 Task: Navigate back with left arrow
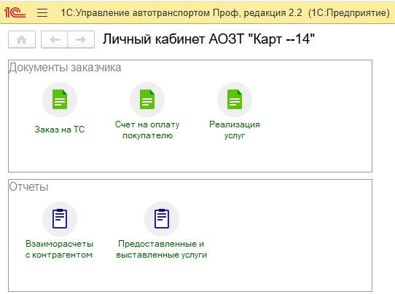(x=55, y=39)
